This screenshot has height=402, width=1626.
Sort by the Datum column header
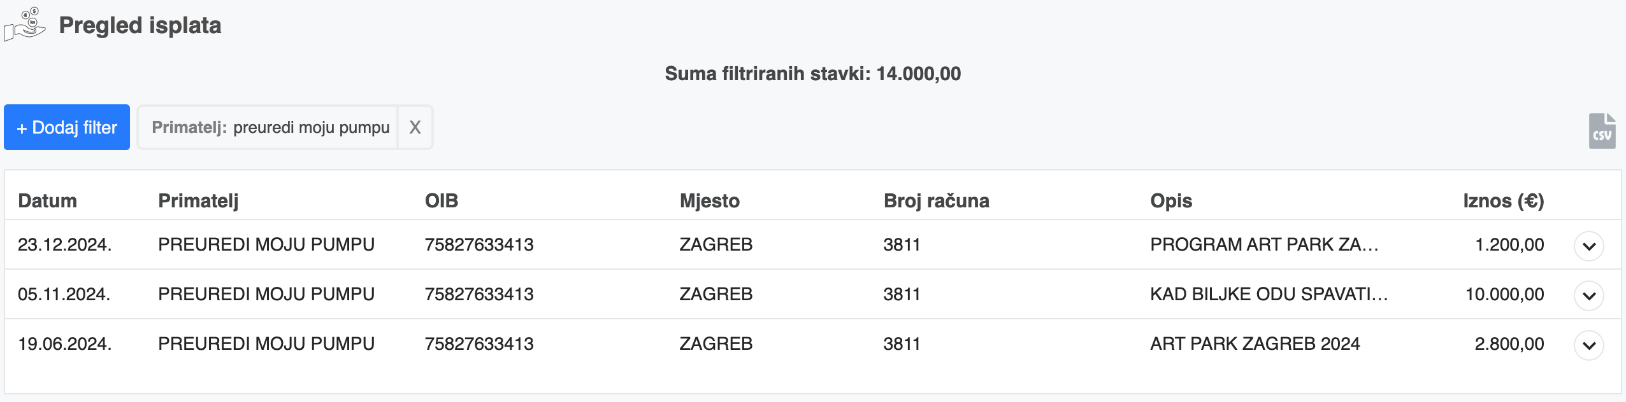[47, 201]
